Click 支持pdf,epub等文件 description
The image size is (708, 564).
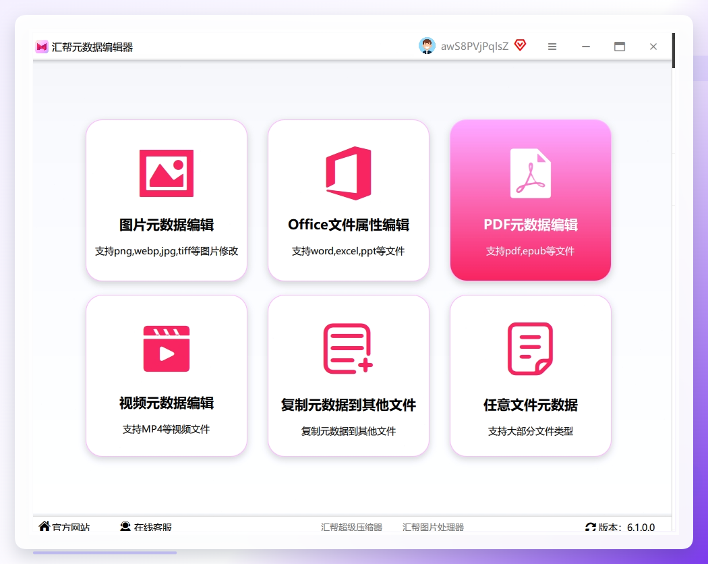[530, 251]
